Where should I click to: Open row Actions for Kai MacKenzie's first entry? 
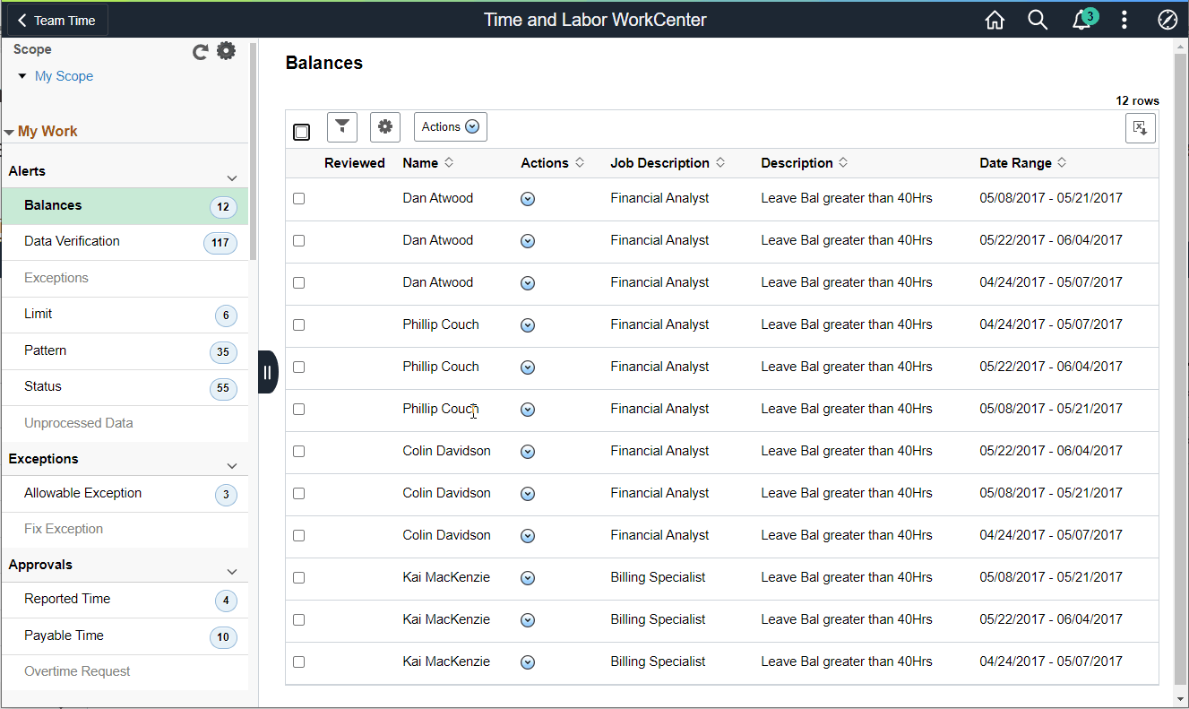[x=528, y=577]
